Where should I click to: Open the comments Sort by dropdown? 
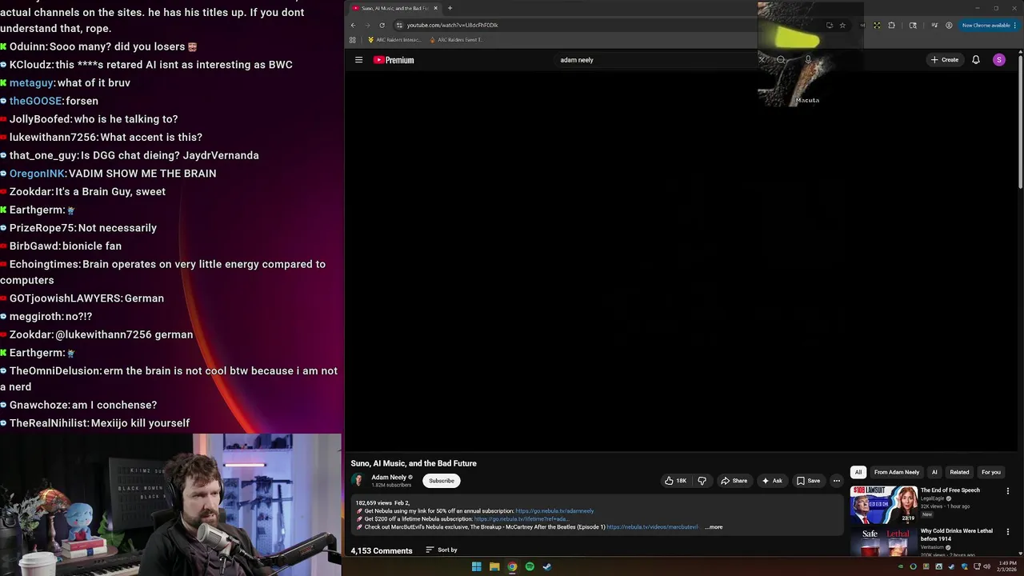[442, 550]
